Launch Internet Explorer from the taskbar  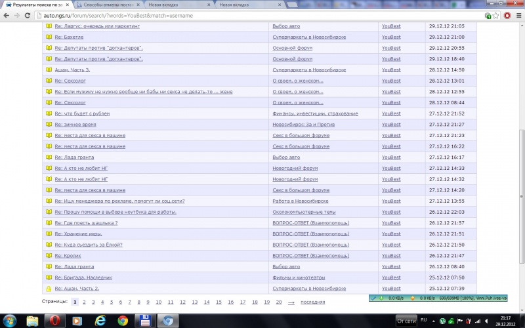100,320
